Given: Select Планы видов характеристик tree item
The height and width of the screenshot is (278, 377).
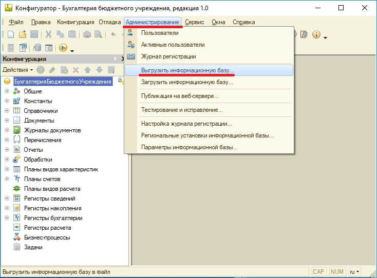Looking at the screenshot, I should click(61, 169).
